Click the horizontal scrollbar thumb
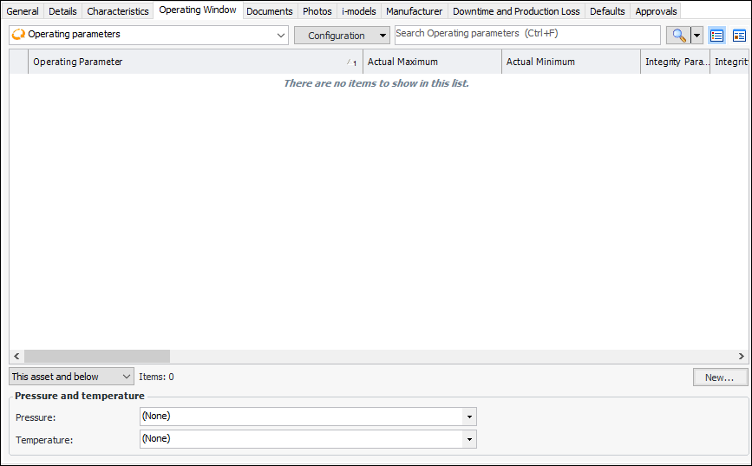Image resolution: width=752 pixels, height=466 pixels. pyautogui.click(x=97, y=356)
